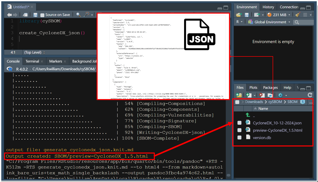Viewport: 318px width, 182px height.
Task: Open the CycloneDX_10-12-2024.json file
Action: coord(277,123)
